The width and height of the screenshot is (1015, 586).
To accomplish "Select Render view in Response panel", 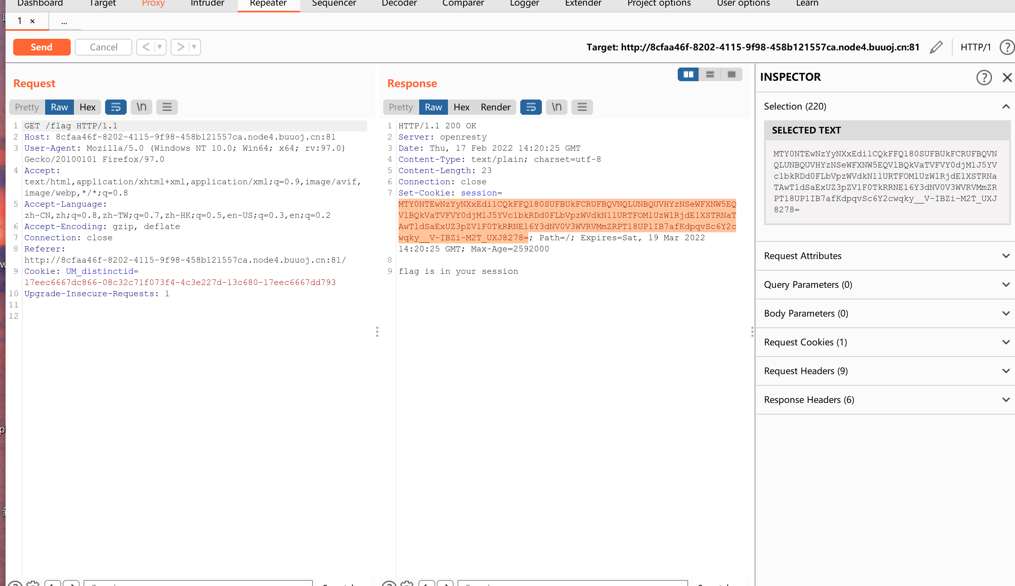I will coord(495,107).
